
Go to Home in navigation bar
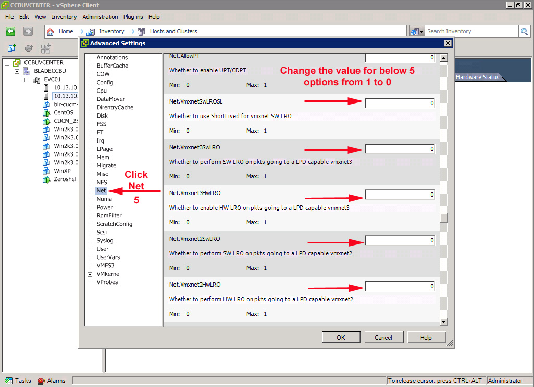tap(66, 31)
